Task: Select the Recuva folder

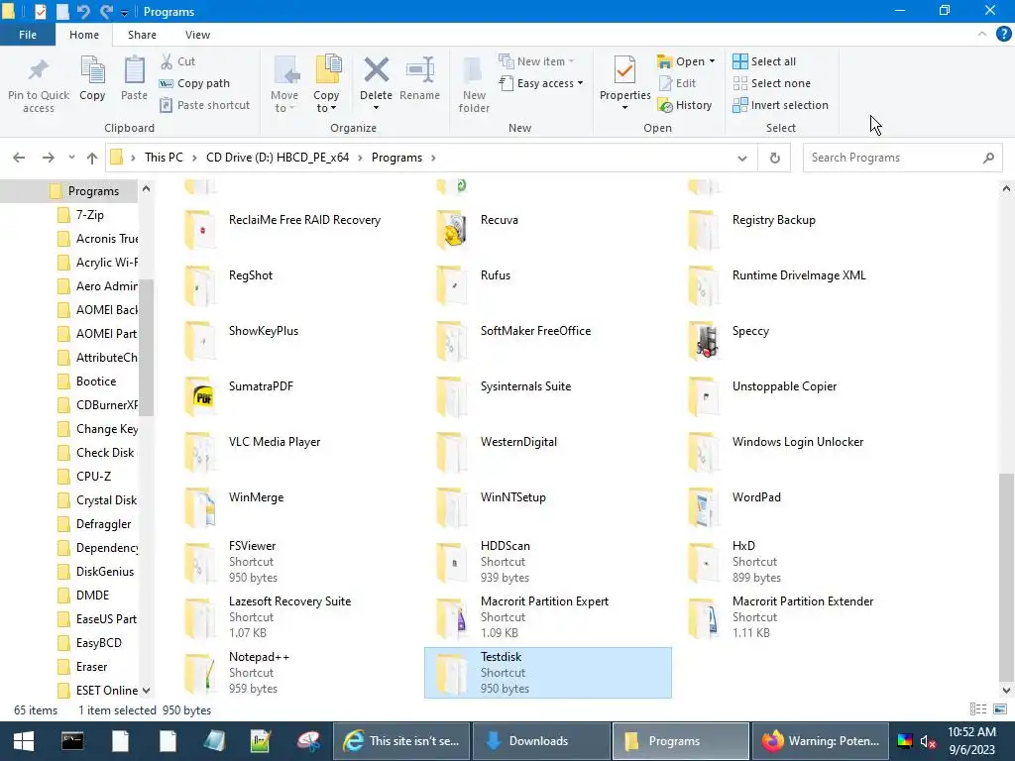Action: coord(547,229)
